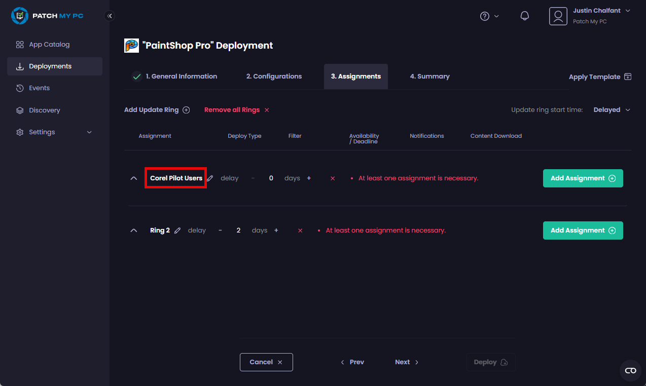Image resolution: width=646 pixels, height=386 pixels.
Task: Go to the 4. Summary tab
Action: (x=429, y=76)
